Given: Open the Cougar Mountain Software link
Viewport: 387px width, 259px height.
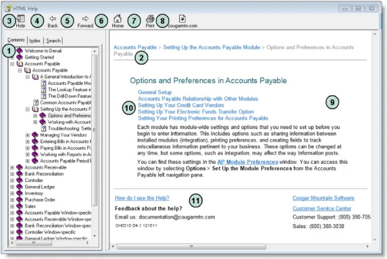Looking at the screenshot, I should pyautogui.click(x=324, y=198).
